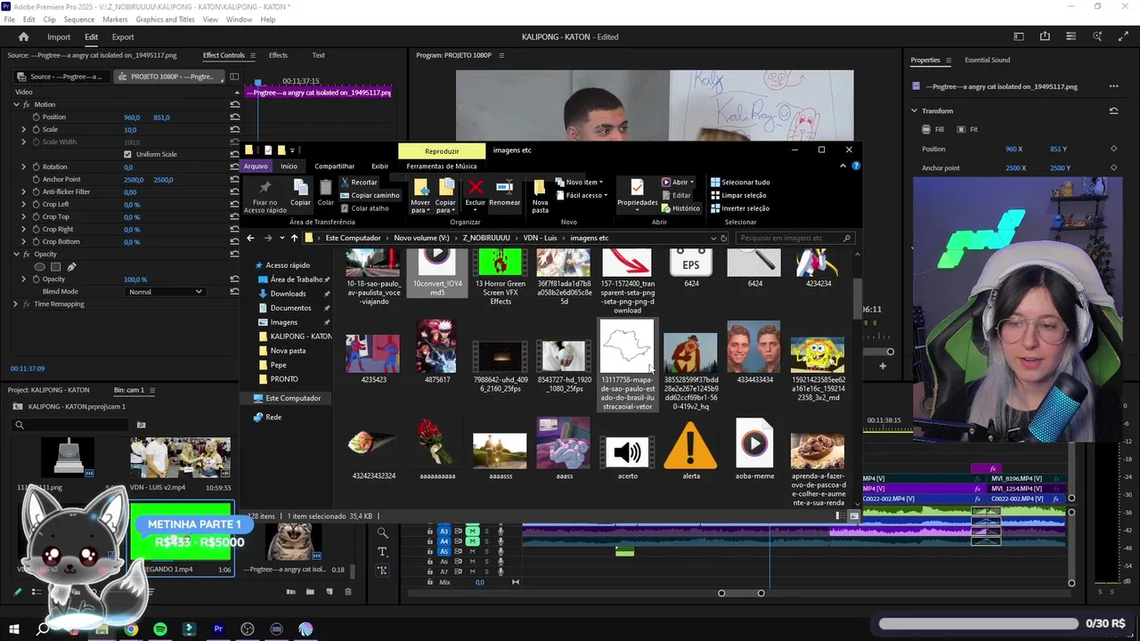Open the Compartilhar ribbon tab in Explorer

[x=334, y=166]
